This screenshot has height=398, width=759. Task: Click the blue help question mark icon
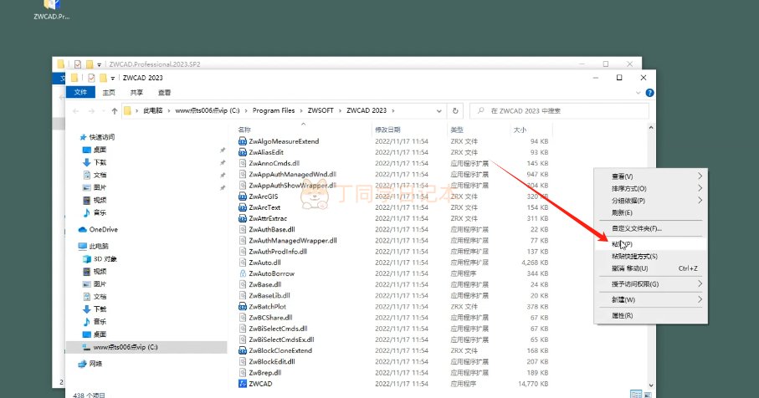coord(650,93)
